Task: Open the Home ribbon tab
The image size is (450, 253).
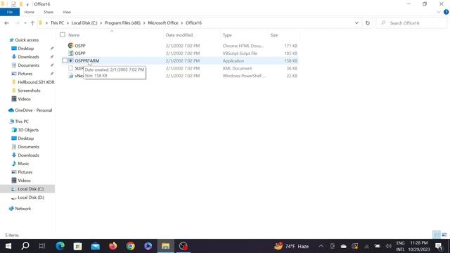Action: coord(30,12)
